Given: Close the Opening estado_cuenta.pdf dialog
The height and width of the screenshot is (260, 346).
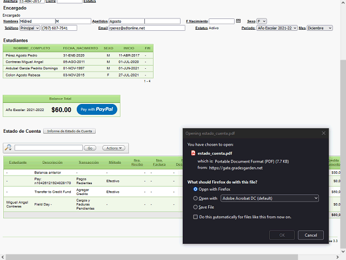Looking at the screenshot, I should tap(324, 133).
